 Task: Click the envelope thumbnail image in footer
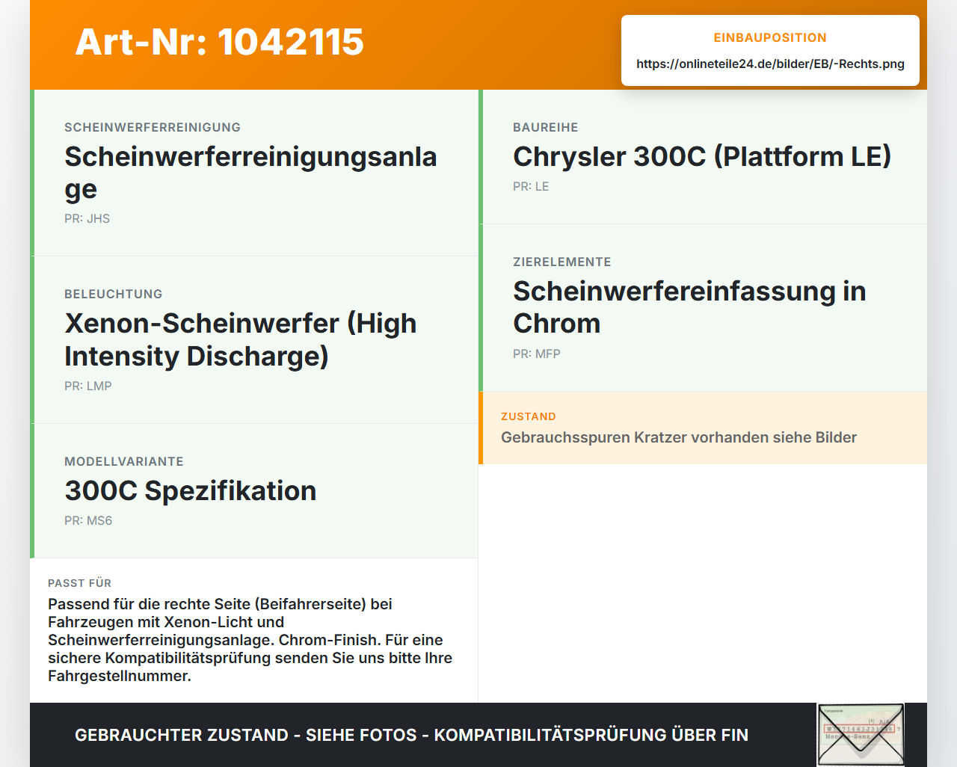(x=861, y=735)
